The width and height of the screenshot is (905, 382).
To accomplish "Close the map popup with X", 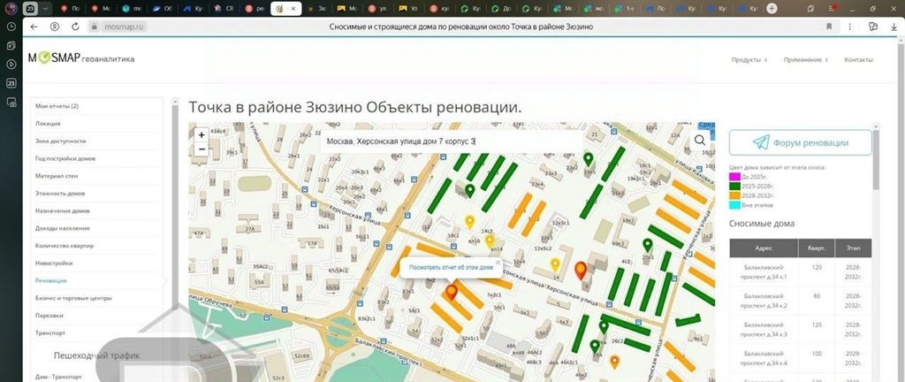I will coord(498,262).
